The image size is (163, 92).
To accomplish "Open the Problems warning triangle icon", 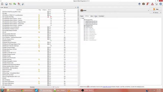I will click(152, 4).
